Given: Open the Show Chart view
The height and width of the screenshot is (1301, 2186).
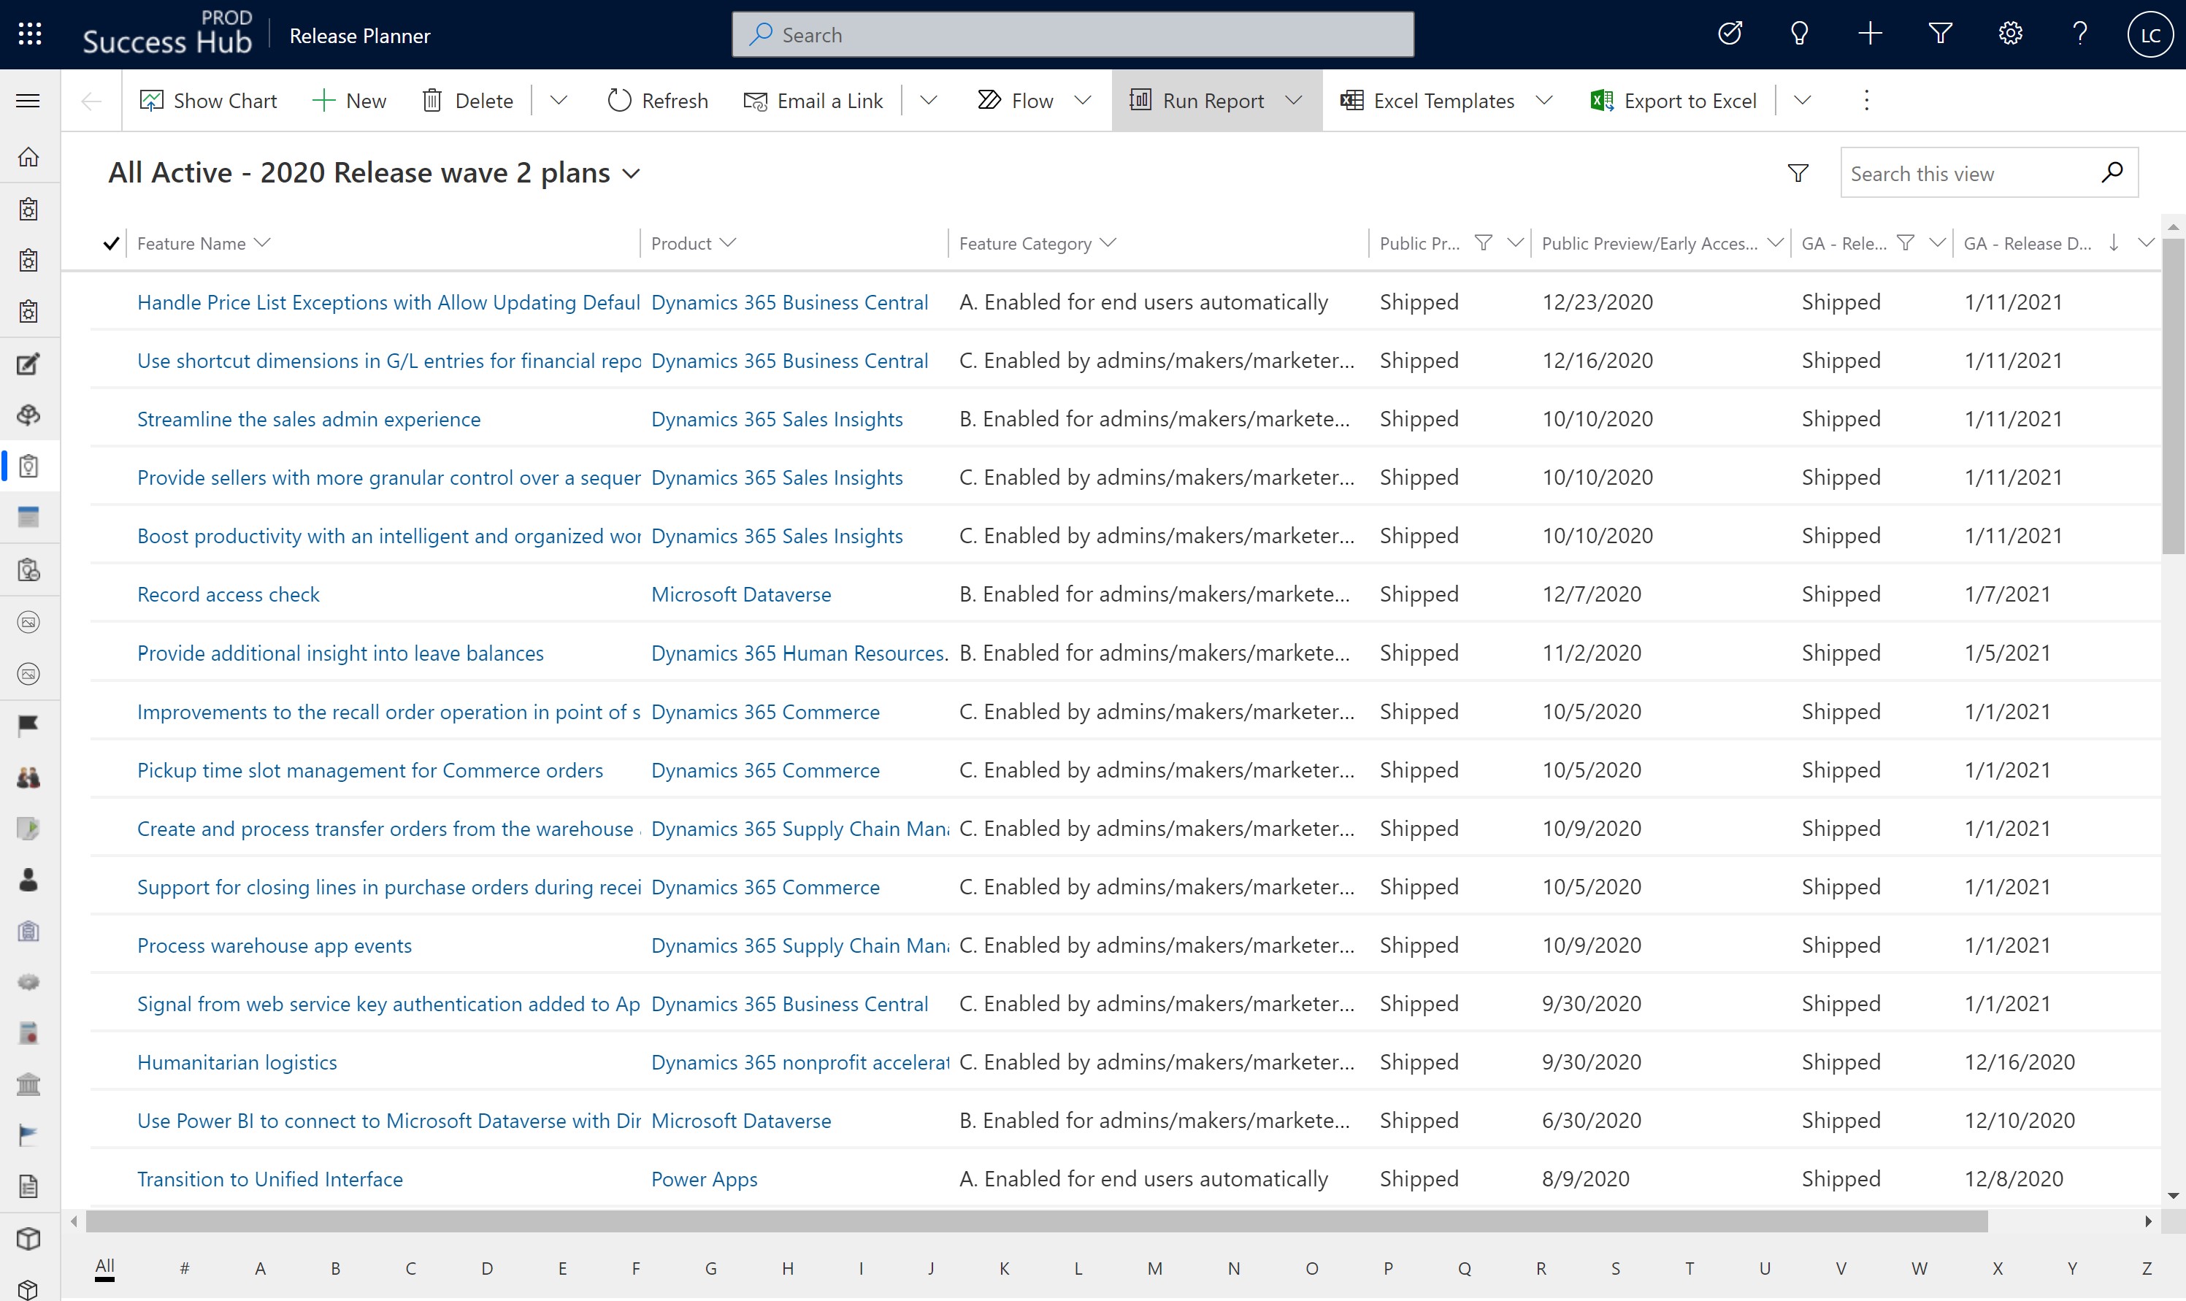Looking at the screenshot, I should (x=209, y=100).
